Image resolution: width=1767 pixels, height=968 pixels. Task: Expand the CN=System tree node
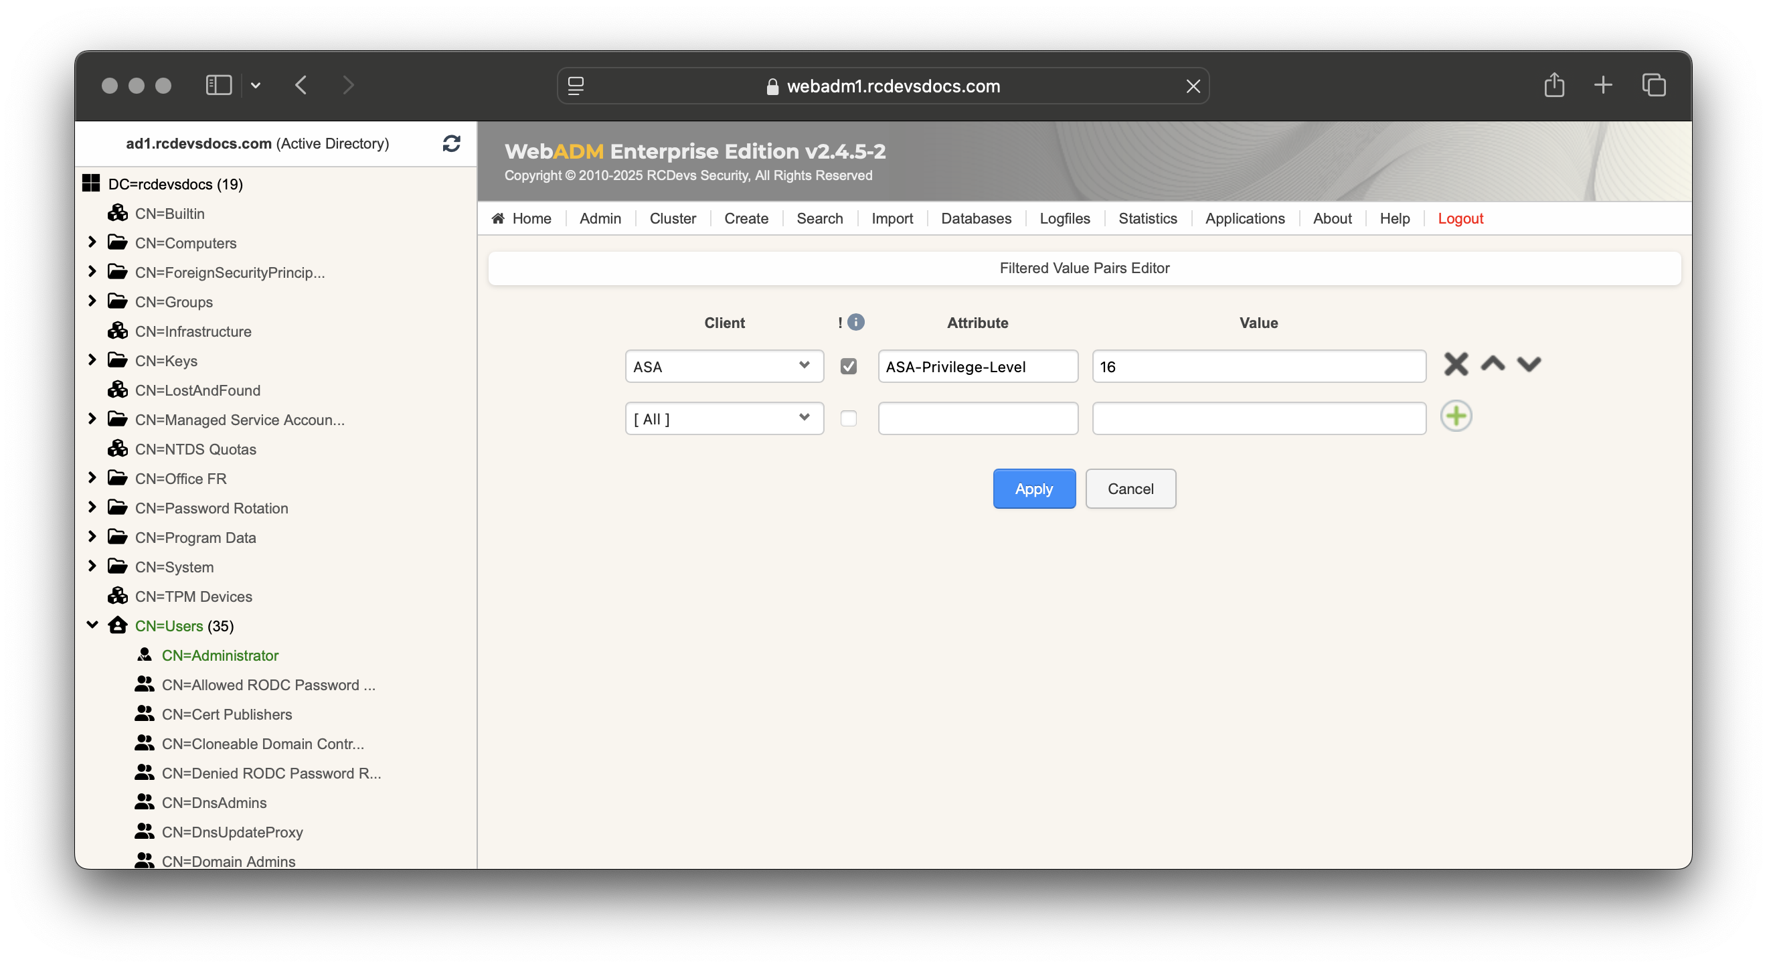tap(92, 566)
